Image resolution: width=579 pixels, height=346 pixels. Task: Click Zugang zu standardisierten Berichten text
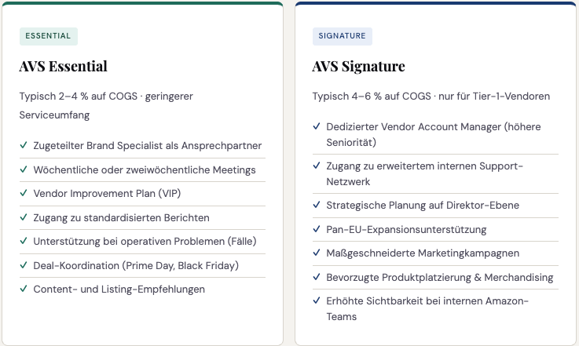coord(121,217)
